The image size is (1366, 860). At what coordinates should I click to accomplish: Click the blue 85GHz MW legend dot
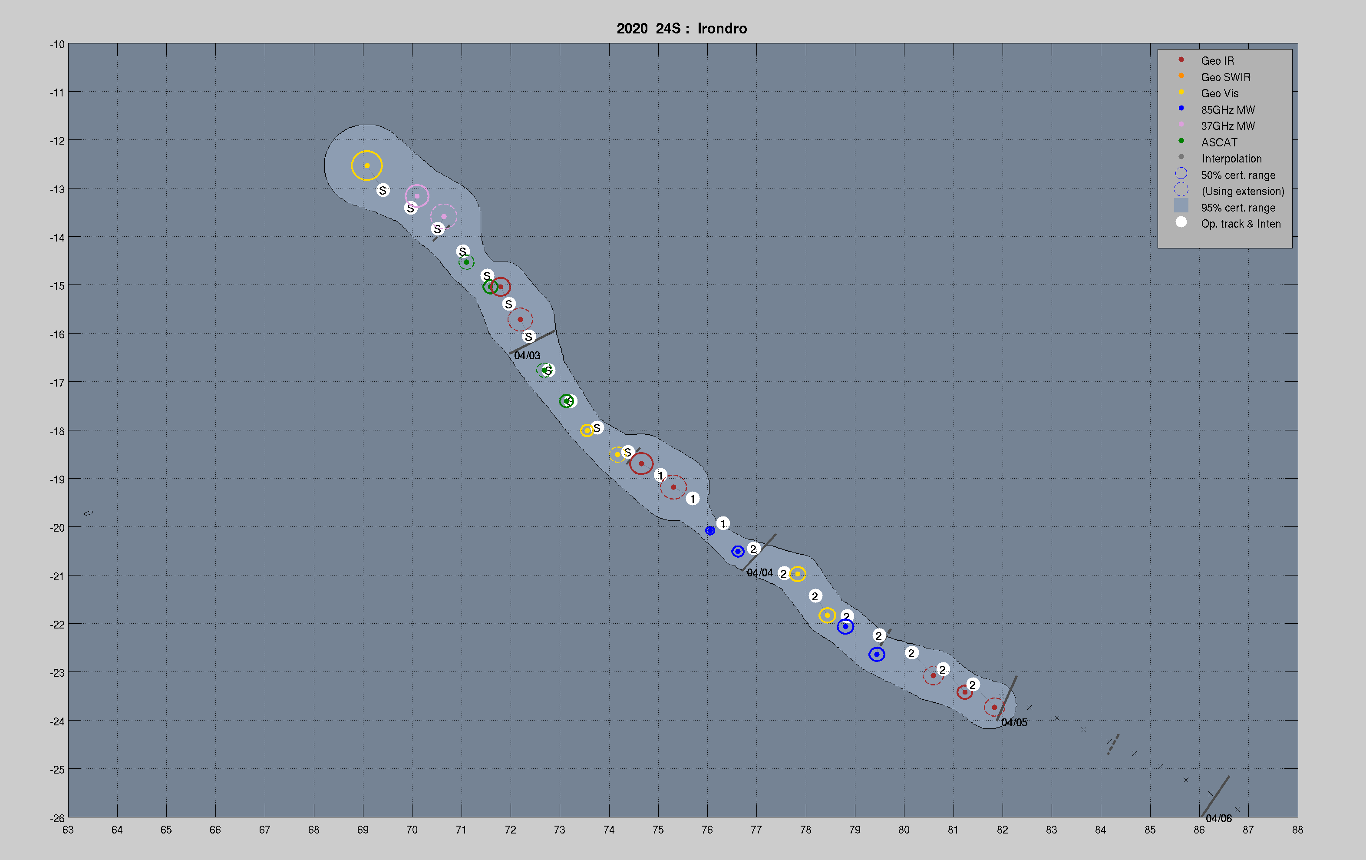(x=1181, y=108)
